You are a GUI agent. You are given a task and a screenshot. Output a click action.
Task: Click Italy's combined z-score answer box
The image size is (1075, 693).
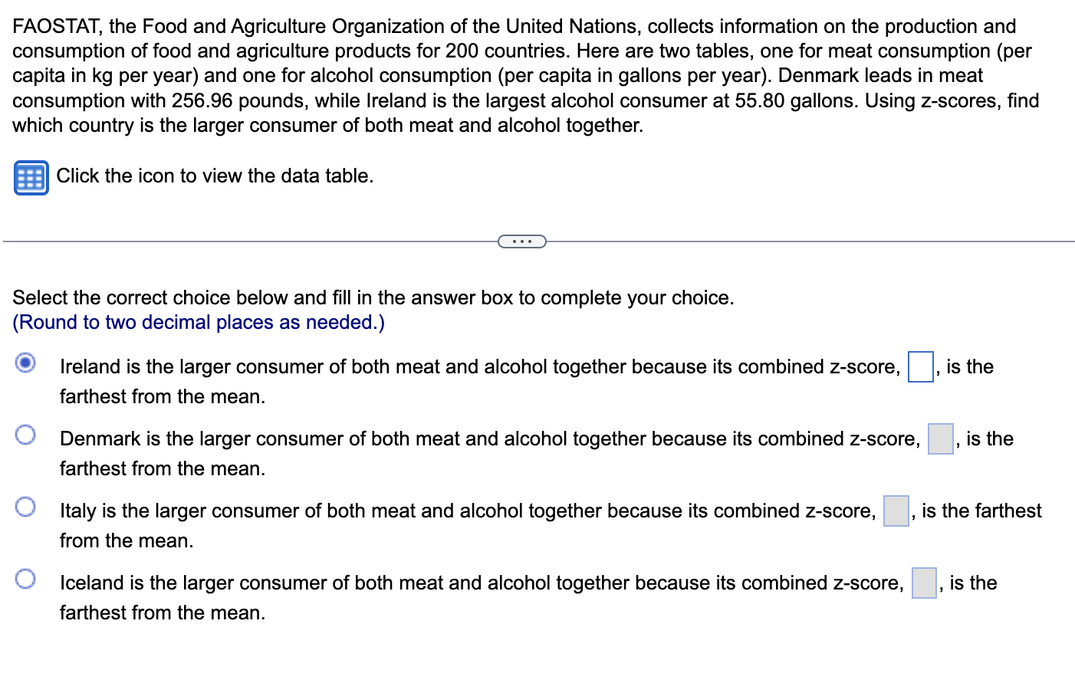click(895, 511)
